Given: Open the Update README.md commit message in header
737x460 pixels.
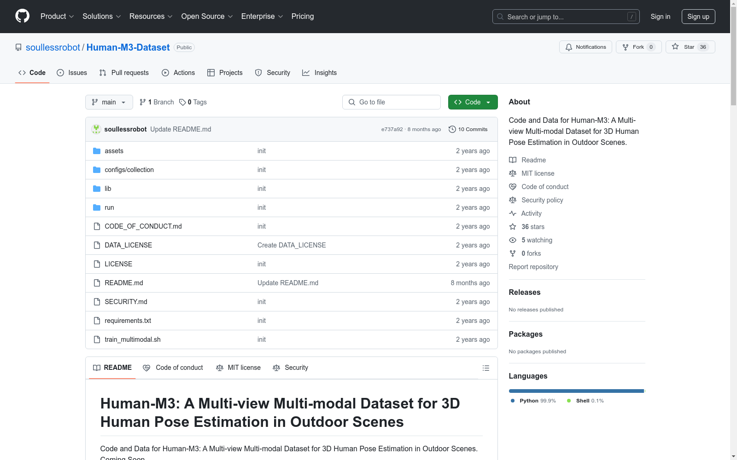Looking at the screenshot, I should 181,129.
